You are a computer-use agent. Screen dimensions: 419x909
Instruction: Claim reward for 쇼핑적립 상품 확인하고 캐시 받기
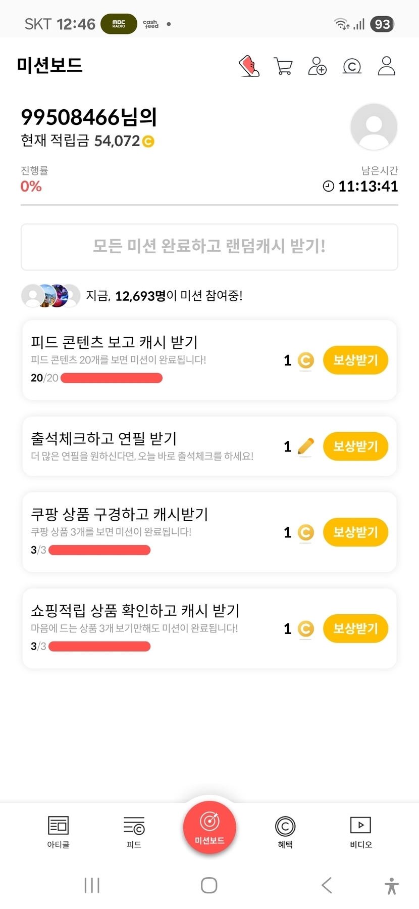pos(355,628)
